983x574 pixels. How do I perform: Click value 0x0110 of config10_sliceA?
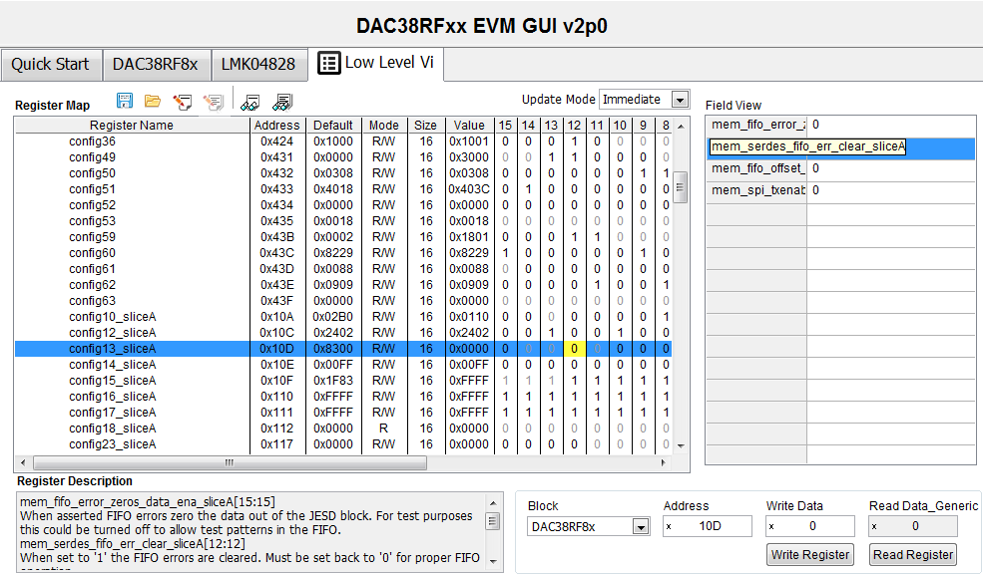[469, 317]
